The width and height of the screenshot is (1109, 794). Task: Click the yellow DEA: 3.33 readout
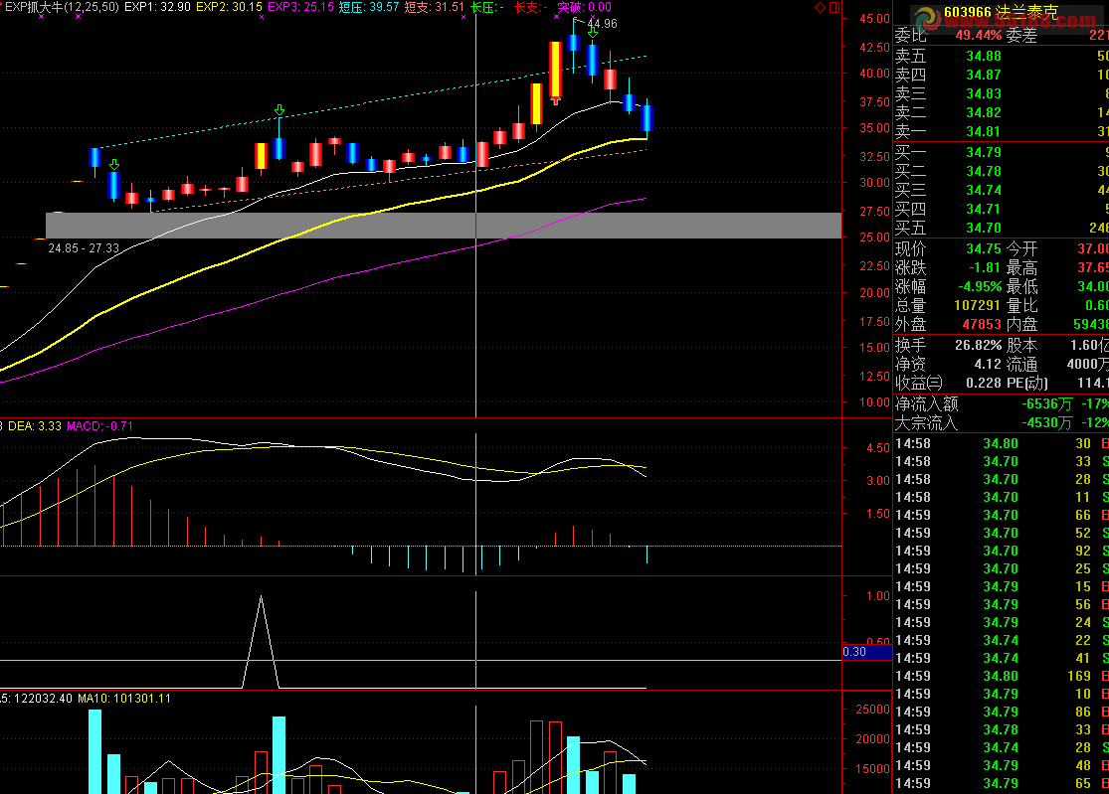tap(35, 426)
